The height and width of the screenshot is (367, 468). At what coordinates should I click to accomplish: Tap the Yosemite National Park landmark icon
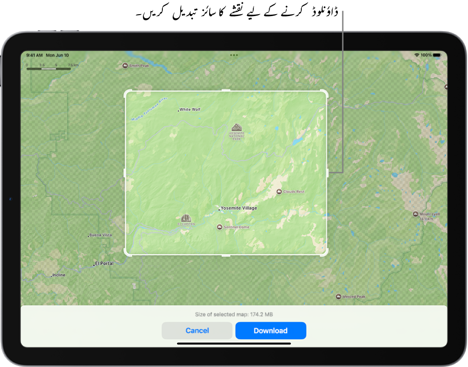click(x=237, y=127)
